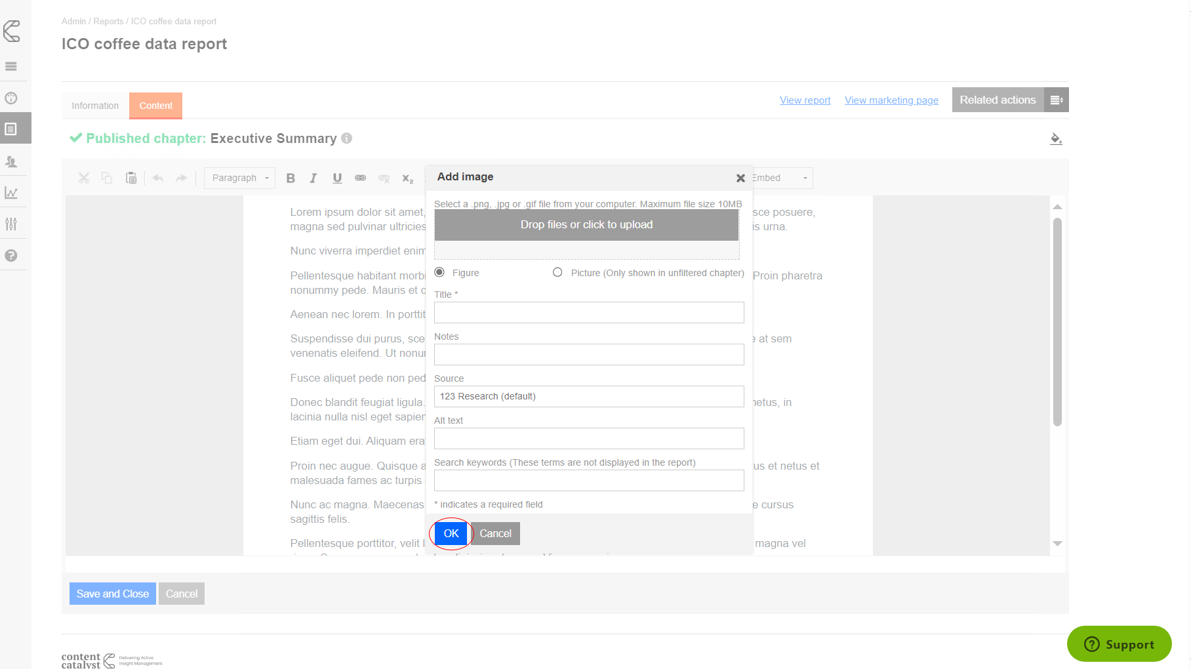This screenshot has height=669, width=1191.
Task: Open the dashboard gauge icon in sidebar
Action: pyautogui.click(x=11, y=98)
